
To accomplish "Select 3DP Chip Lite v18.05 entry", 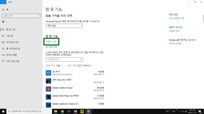I will click(75, 81).
